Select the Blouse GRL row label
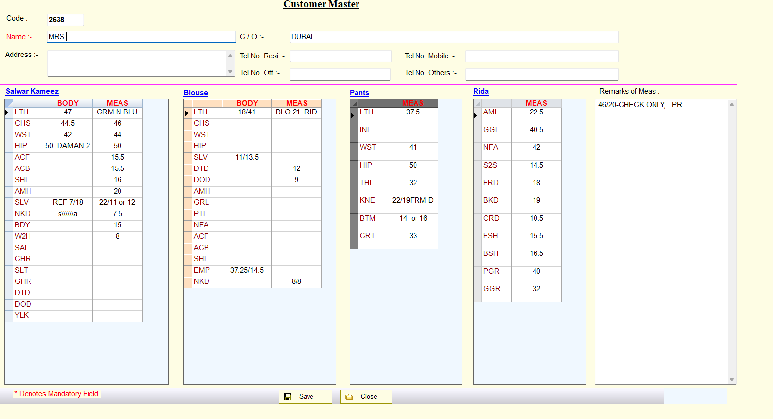The height and width of the screenshot is (419, 773). coord(207,203)
